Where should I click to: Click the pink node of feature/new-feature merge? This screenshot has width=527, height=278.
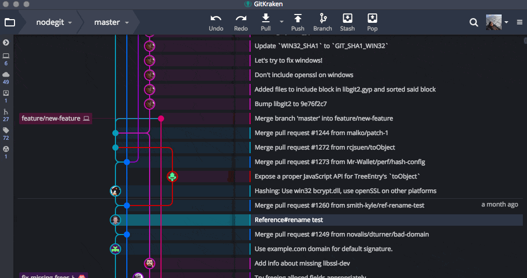coord(161,119)
